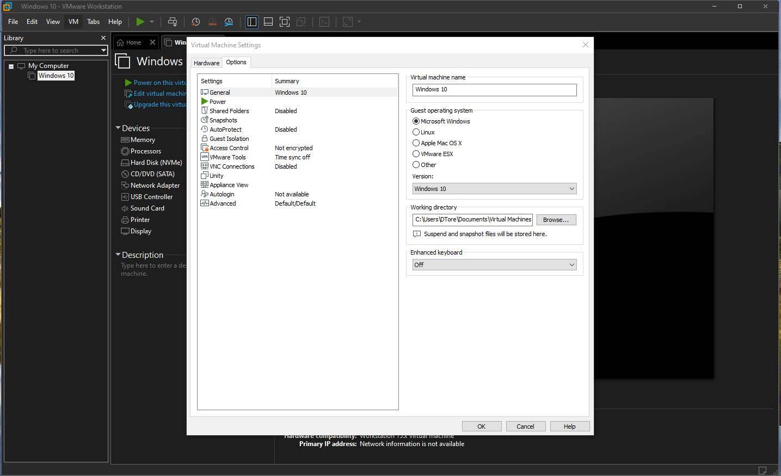Image resolution: width=781 pixels, height=476 pixels.
Task: Click Send Ctrl+Alt+Del toolbar icon
Action: click(173, 22)
